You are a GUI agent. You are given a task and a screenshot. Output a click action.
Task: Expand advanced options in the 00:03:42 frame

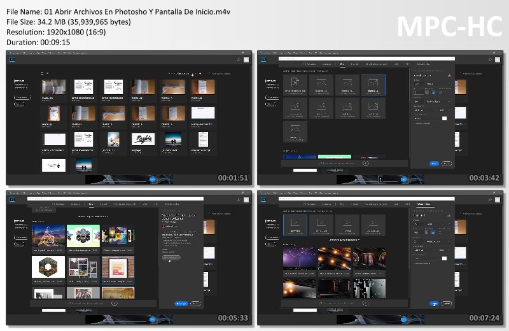(422, 123)
